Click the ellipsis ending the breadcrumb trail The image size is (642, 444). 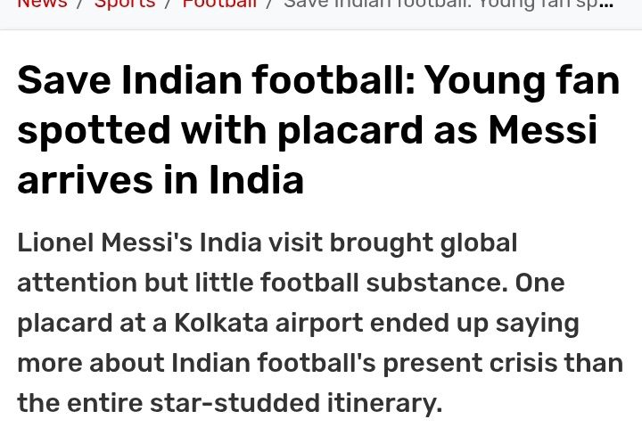click(607, 4)
